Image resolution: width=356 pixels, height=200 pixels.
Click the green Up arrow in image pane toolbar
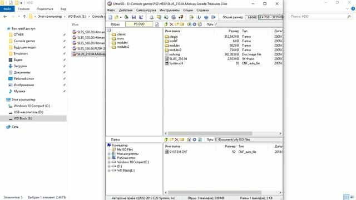pyautogui.click(x=166, y=24)
